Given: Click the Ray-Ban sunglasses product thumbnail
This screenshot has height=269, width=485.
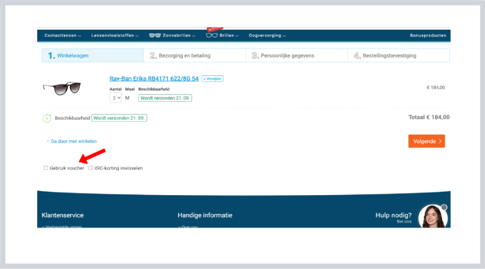Looking at the screenshot, I should [x=62, y=88].
